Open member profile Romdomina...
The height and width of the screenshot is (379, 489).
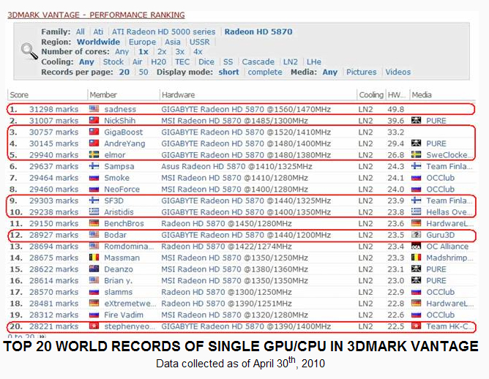129,247
